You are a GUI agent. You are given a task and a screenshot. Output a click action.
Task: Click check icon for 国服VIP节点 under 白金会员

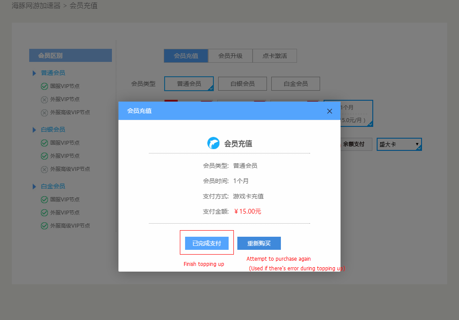[x=44, y=200]
